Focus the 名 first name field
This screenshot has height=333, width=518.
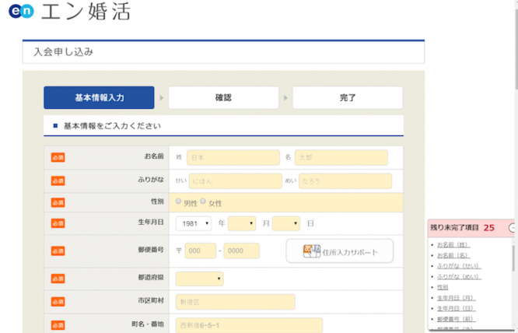[x=341, y=158]
